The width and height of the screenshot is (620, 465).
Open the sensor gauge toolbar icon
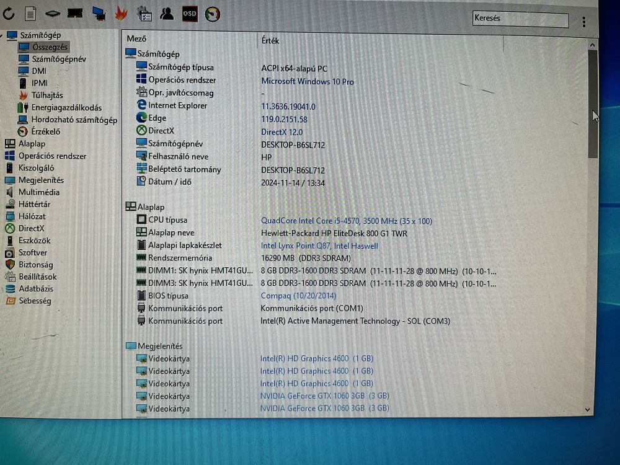pos(212,14)
